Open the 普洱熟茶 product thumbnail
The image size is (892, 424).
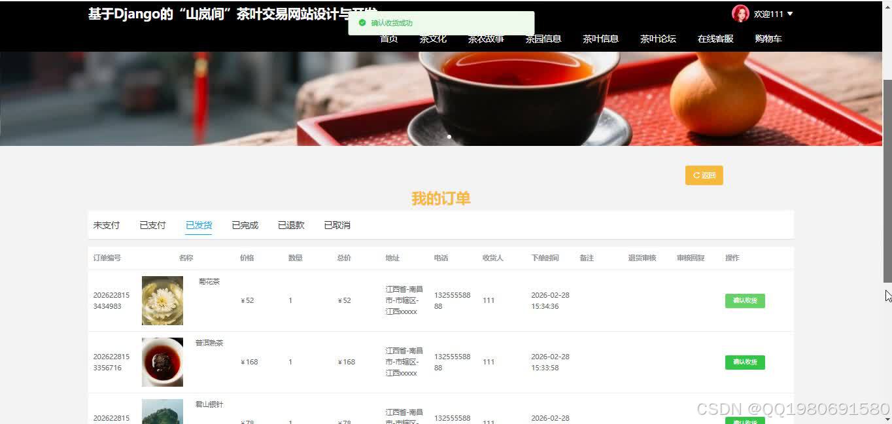162,362
